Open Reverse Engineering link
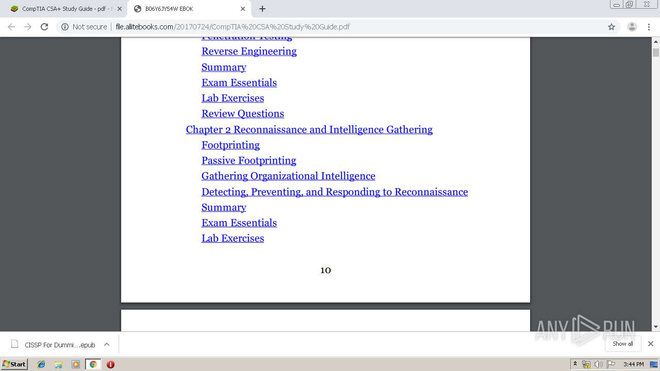The height and width of the screenshot is (371, 660). tap(249, 51)
